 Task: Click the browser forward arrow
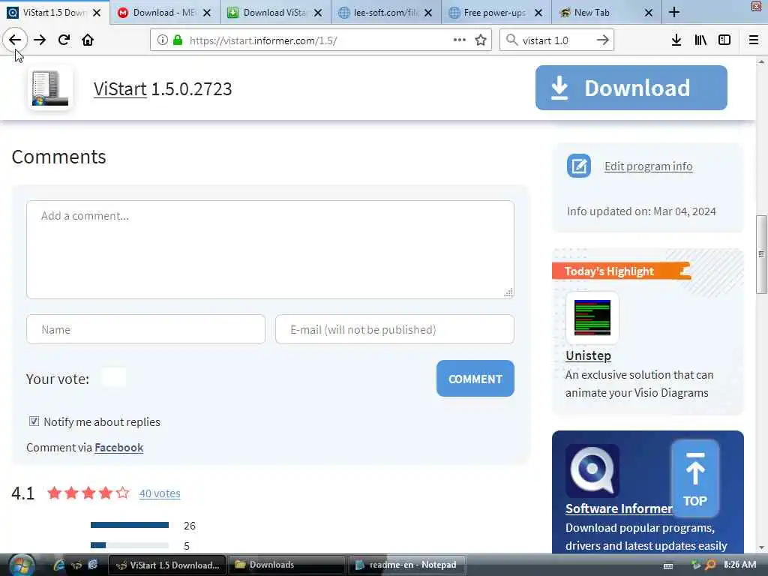coord(40,40)
